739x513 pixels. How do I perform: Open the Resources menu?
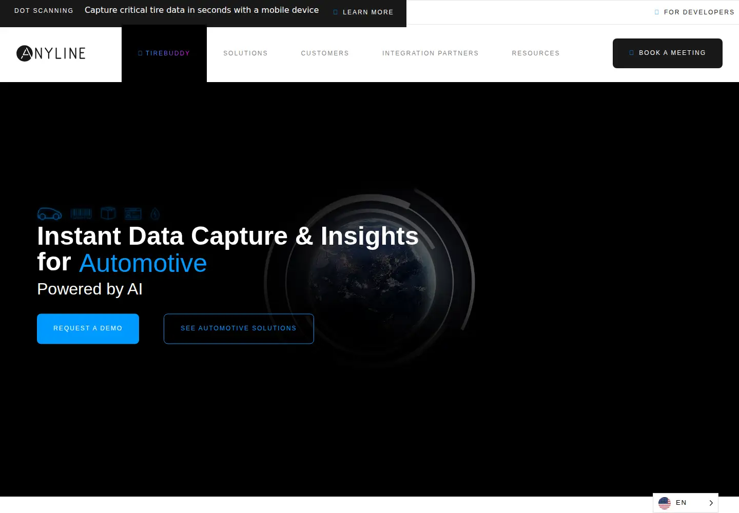point(536,53)
